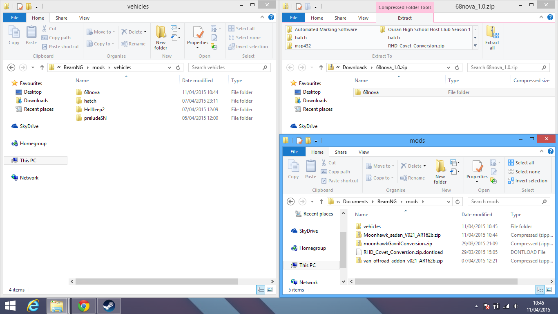Click Select none in mods window

(x=524, y=172)
